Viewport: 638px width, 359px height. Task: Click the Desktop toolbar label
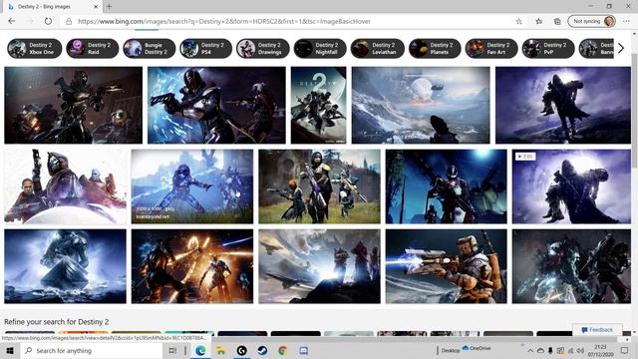(451, 350)
